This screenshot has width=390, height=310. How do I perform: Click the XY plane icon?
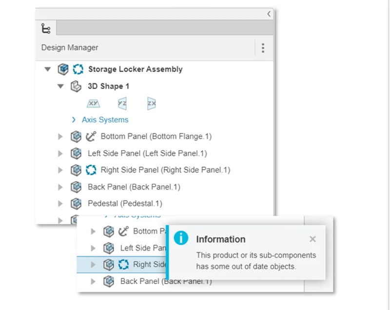(x=93, y=103)
